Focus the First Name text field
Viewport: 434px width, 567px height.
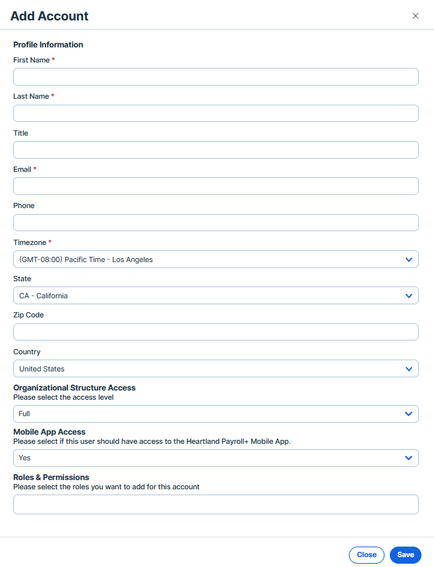coord(216,76)
